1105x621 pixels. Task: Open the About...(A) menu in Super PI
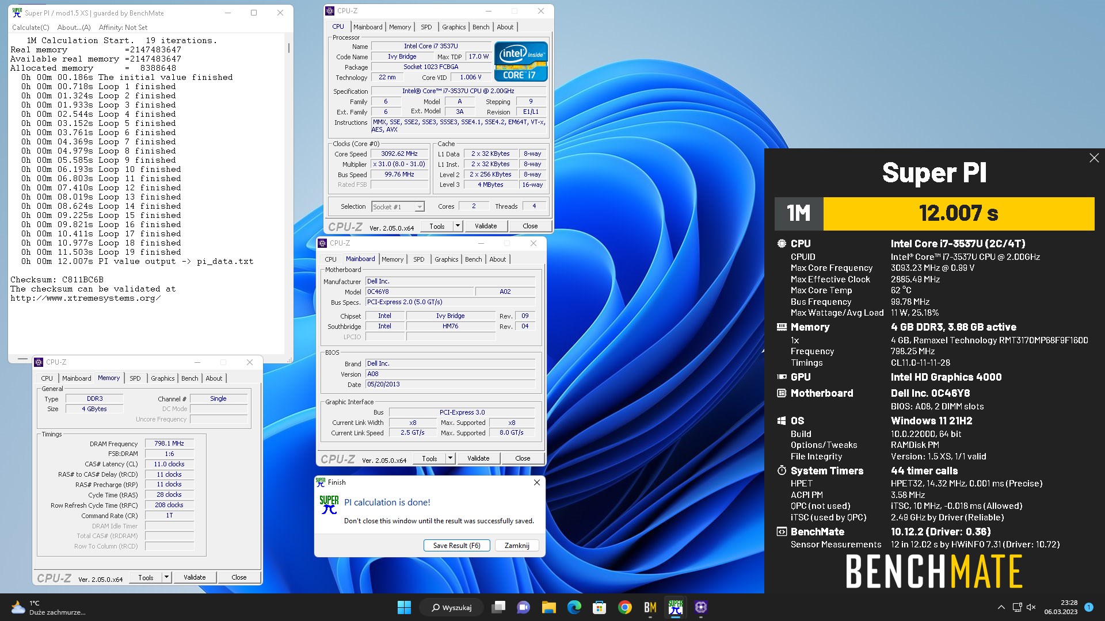pos(74,27)
